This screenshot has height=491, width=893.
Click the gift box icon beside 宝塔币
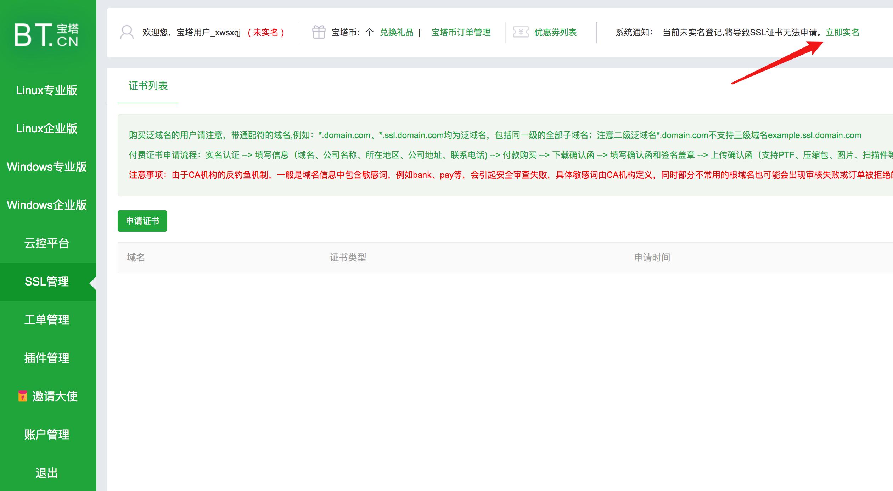tap(319, 32)
